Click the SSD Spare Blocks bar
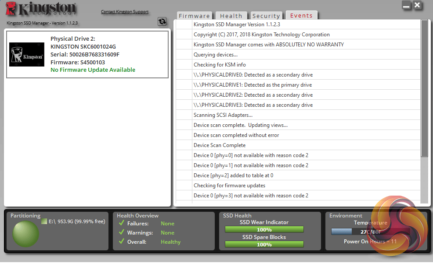 click(264, 244)
